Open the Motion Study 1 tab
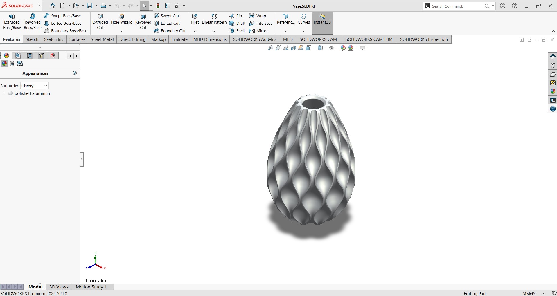Image resolution: width=557 pixels, height=296 pixels. pos(91,287)
